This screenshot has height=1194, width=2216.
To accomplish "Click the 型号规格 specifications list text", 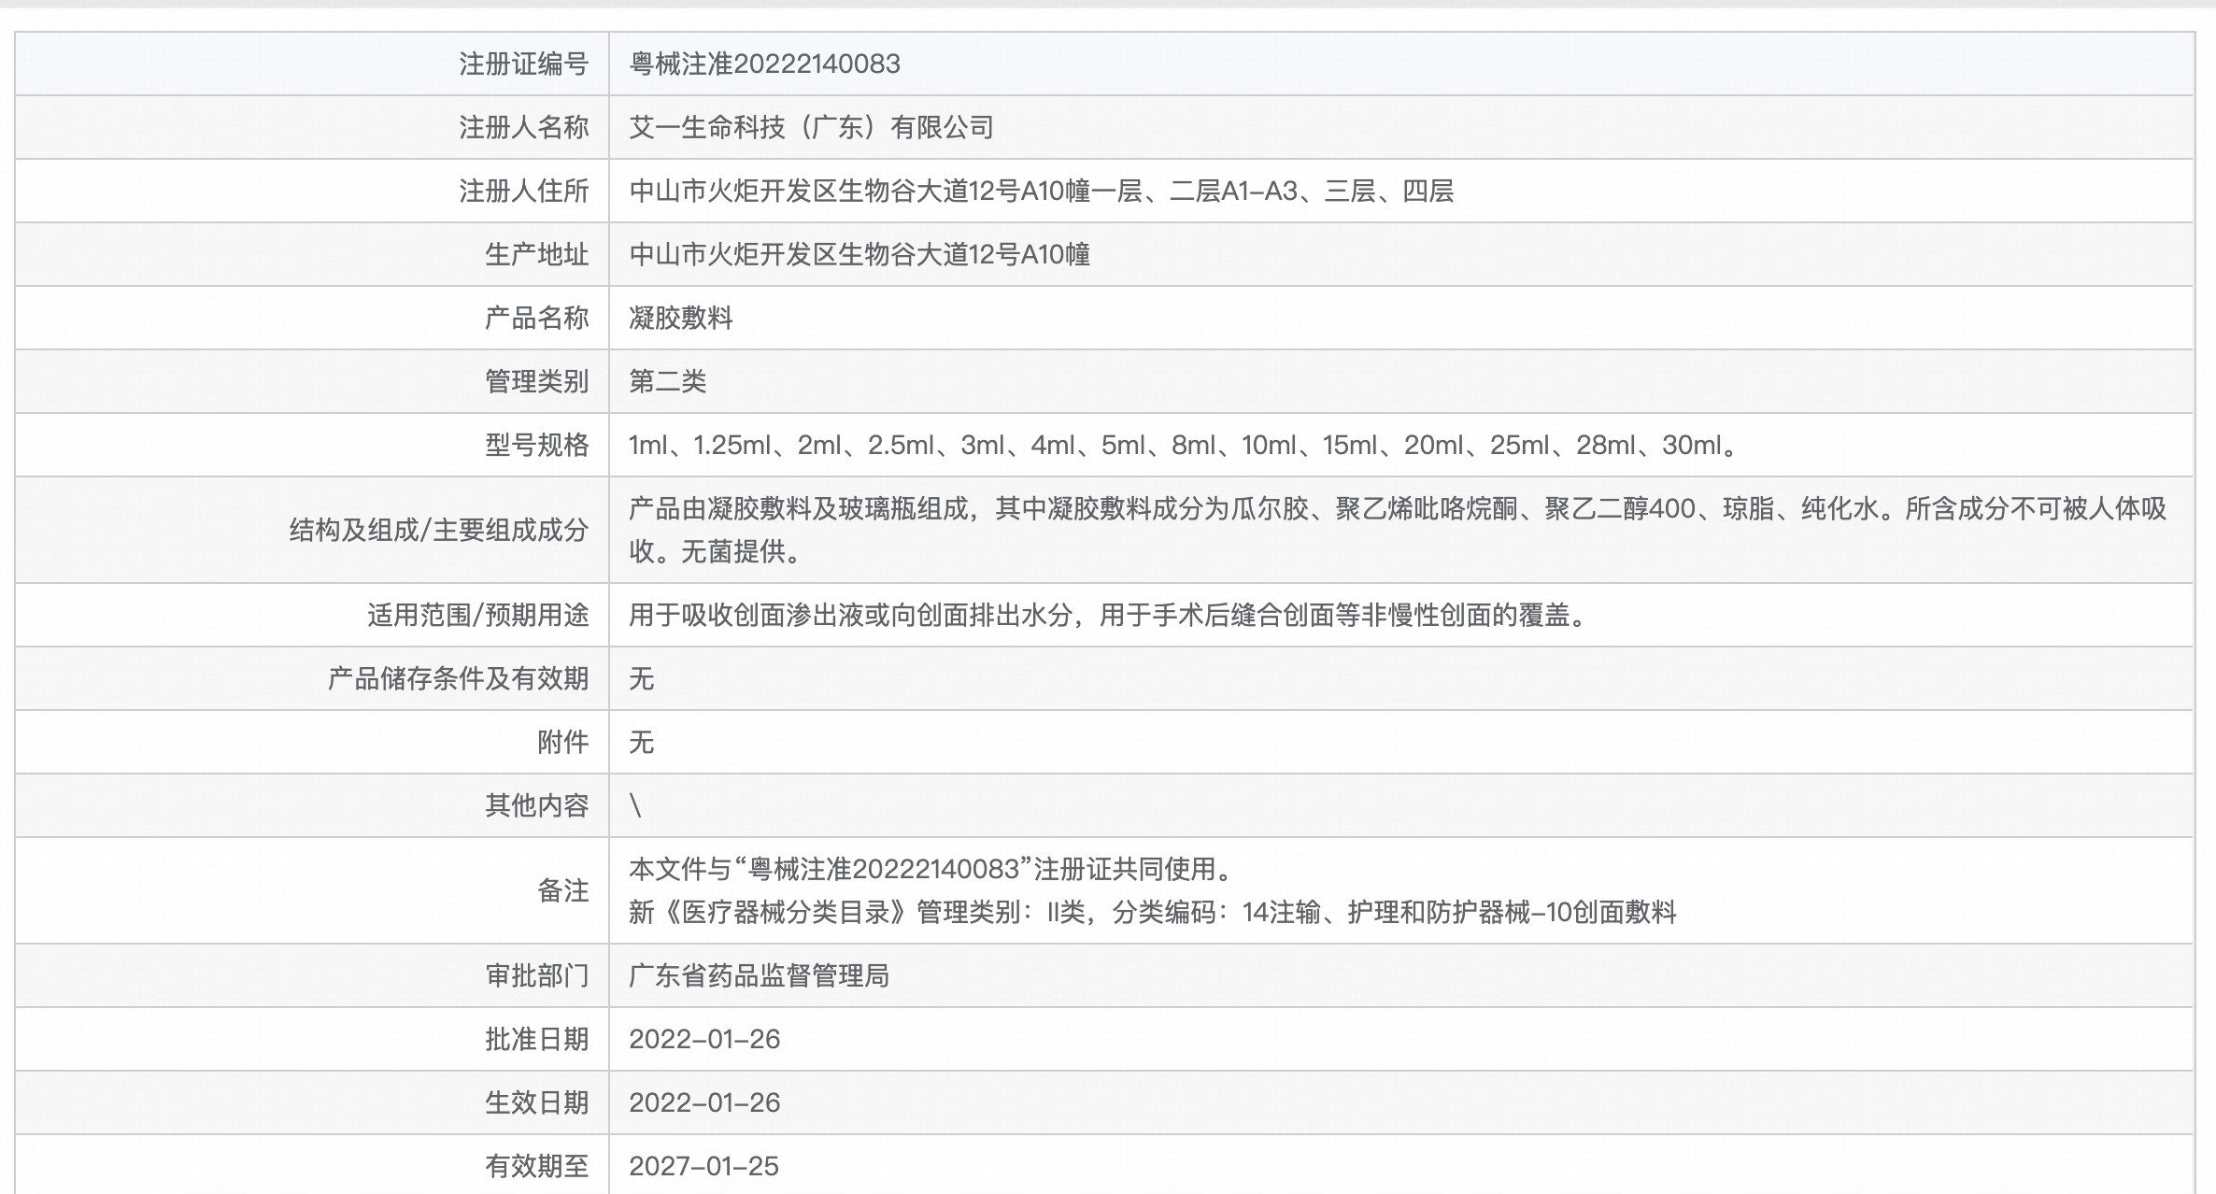I will tap(1183, 445).
